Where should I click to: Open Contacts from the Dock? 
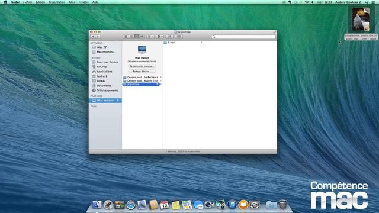153,205
